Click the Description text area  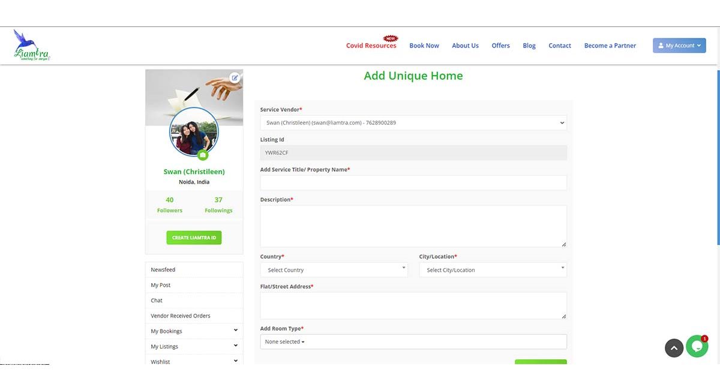pyautogui.click(x=413, y=226)
